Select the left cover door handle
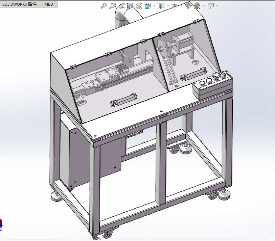This screenshot has width=275, height=241. pyautogui.click(x=124, y=100)
